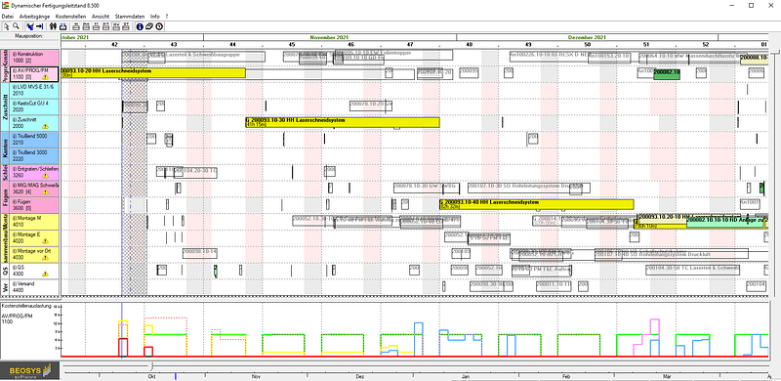Click November 2021 month header
The image size is (781, 381).
click(329, 37)
